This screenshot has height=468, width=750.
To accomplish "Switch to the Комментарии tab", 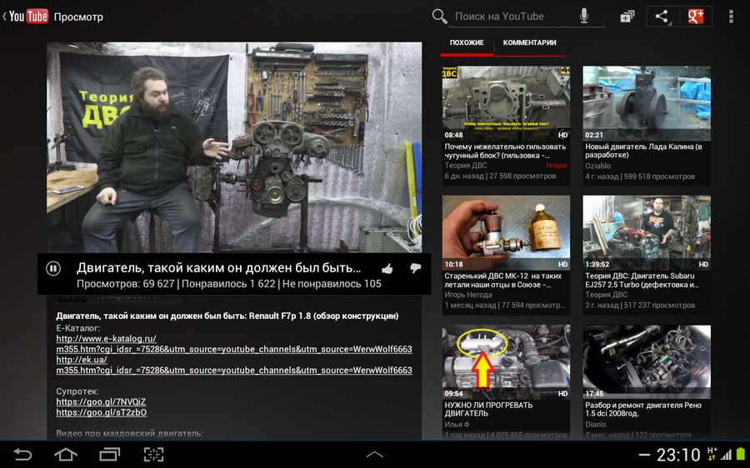I will pyautogui.click(x=529, y=42).
